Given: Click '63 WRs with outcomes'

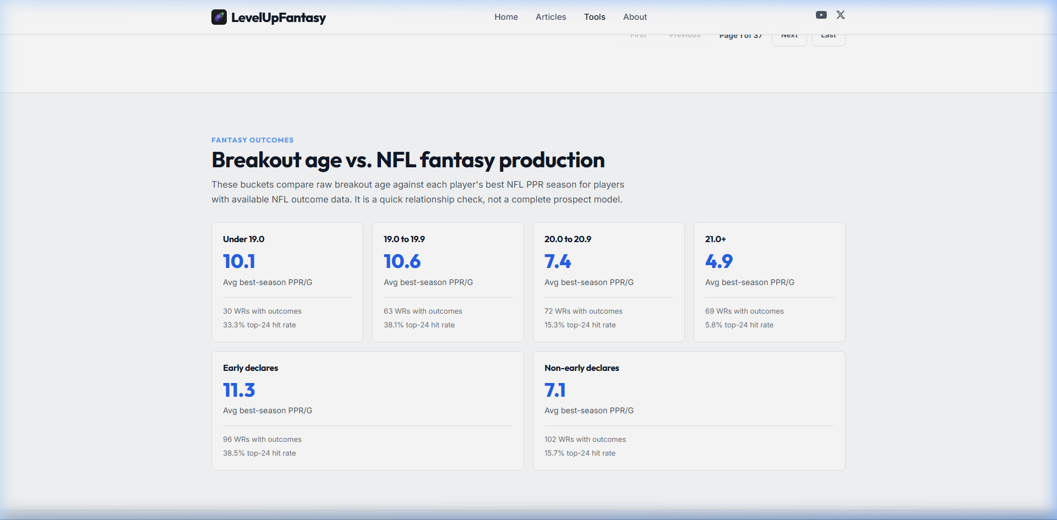Looking at the screenshot, I should 423,311.
